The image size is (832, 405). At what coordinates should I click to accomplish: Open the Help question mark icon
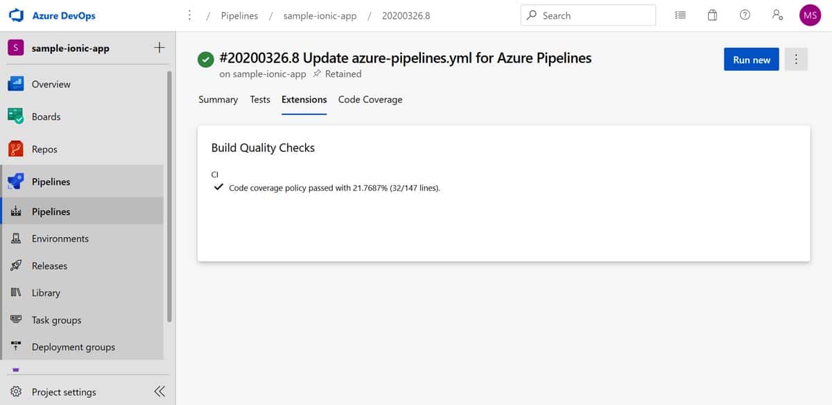click(x=745, y=15)
